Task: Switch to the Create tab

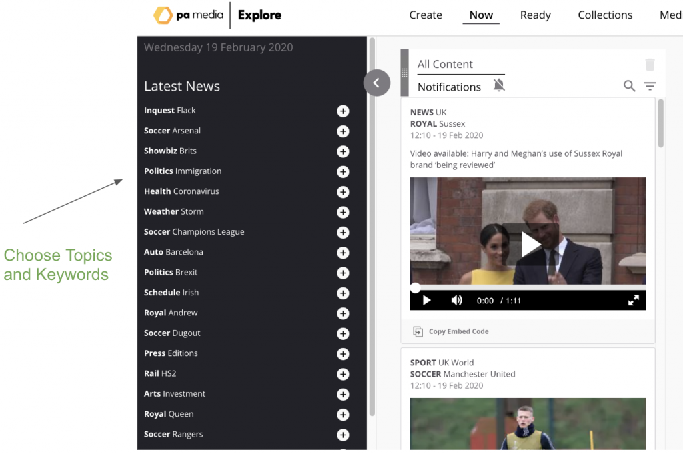Action: tap(426, 15)
